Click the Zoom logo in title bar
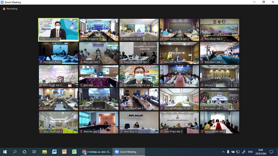278x156 pixels. tap(2, 2)
